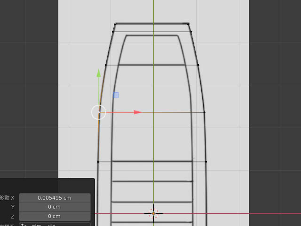Viewport: 301px width, 226px height.
Task: Open the orientation (座標系) dropdown at panel bottom
Action: pyautogui.click(x=55, y=225)
